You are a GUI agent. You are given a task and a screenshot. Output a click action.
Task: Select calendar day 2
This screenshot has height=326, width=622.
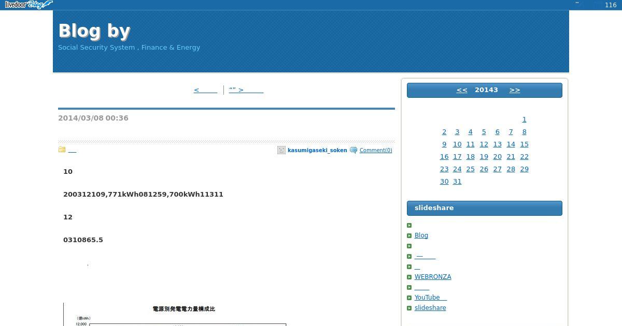[444, 132]
